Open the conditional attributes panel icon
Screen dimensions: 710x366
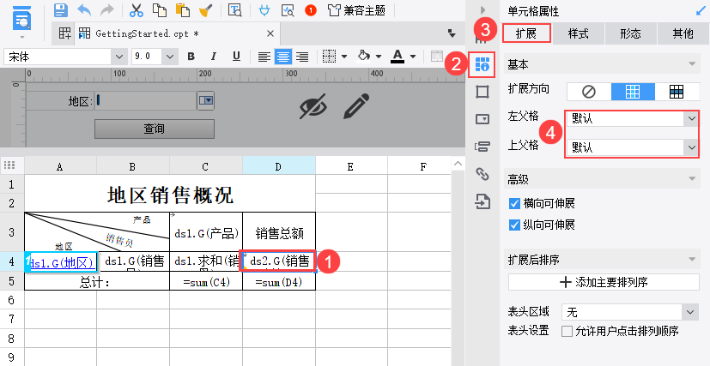point(482,147)
